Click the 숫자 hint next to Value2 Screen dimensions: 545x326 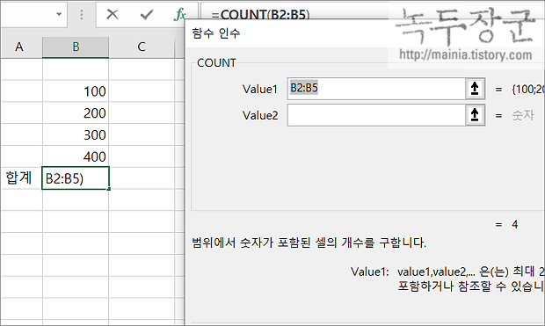pyautogui.click(x=523, y=115)
